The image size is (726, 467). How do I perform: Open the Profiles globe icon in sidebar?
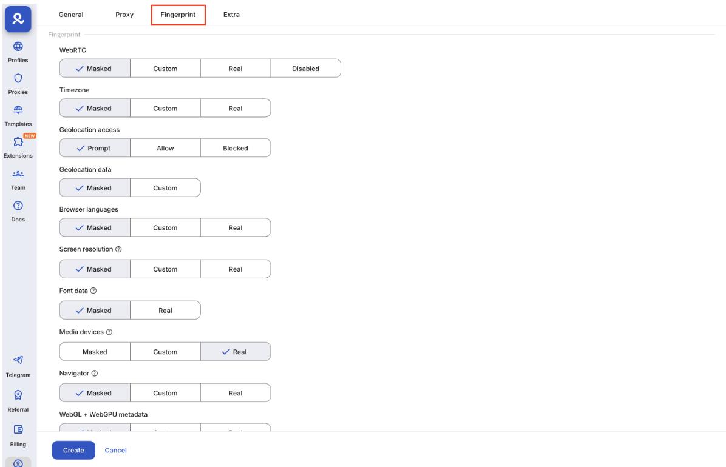point(18,46)
